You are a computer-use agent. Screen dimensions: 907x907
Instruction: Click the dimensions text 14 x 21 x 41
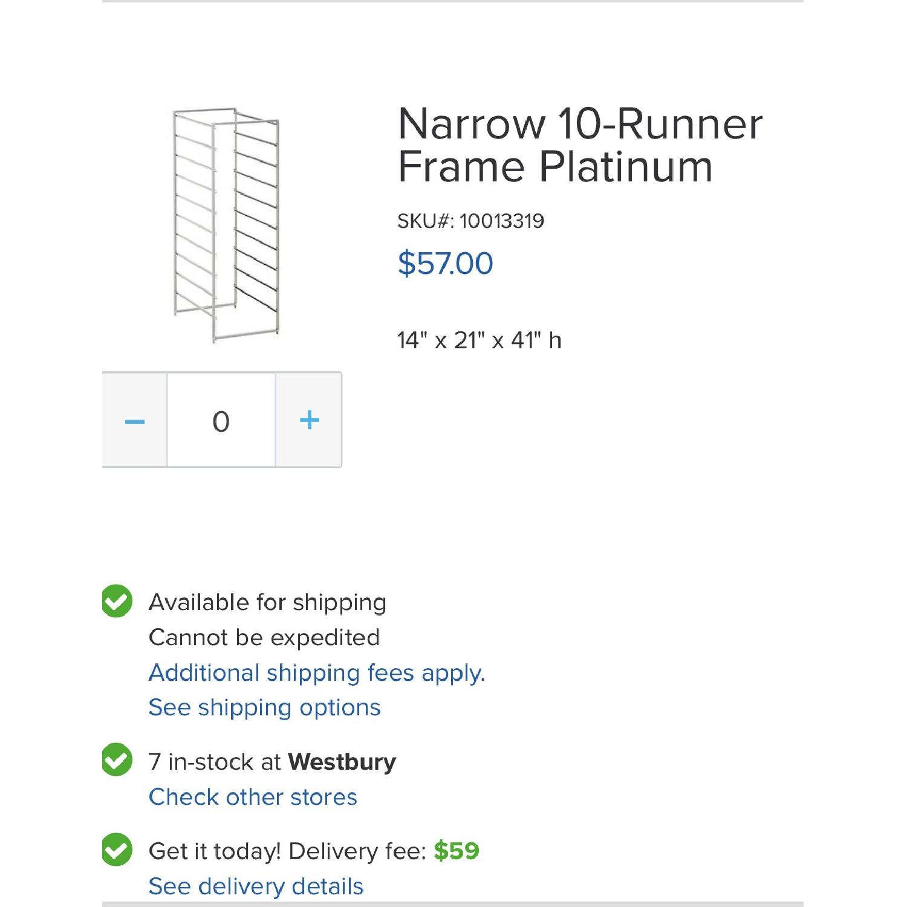click(481, 340)
